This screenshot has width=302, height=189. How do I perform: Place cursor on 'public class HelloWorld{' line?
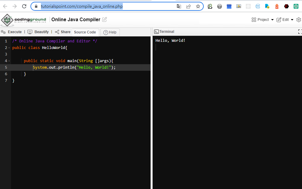pyautogui.click(x=40, y=48)
